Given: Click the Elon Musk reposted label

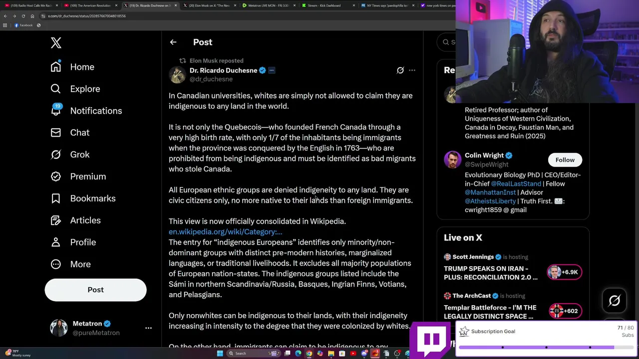Looking at the screenshot, I should click(x=216, y=61).
